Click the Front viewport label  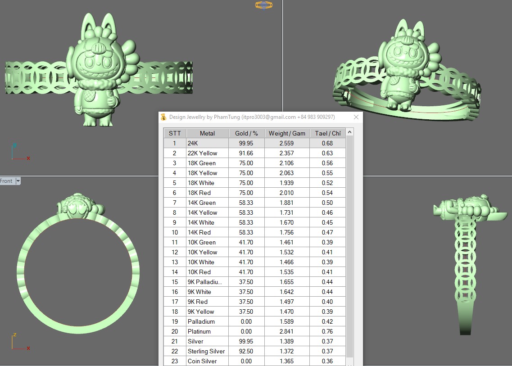[x=6, y=181]
